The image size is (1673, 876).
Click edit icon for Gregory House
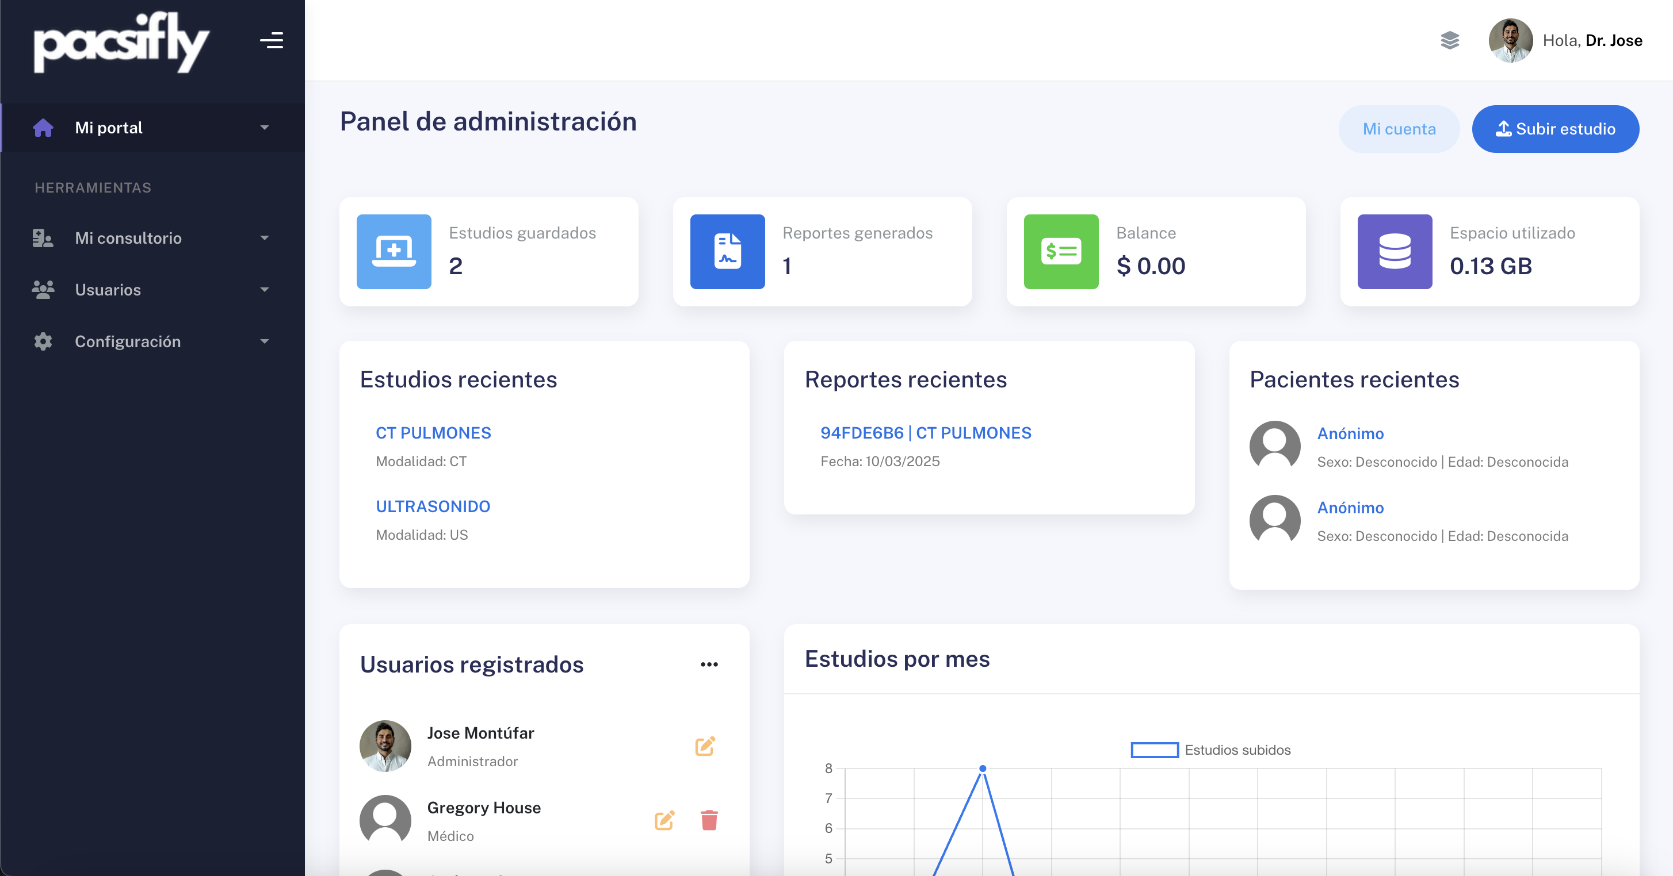[664, 820]
